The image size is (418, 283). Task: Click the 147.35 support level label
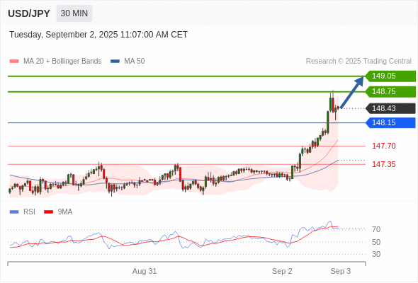tap(384, 164)
